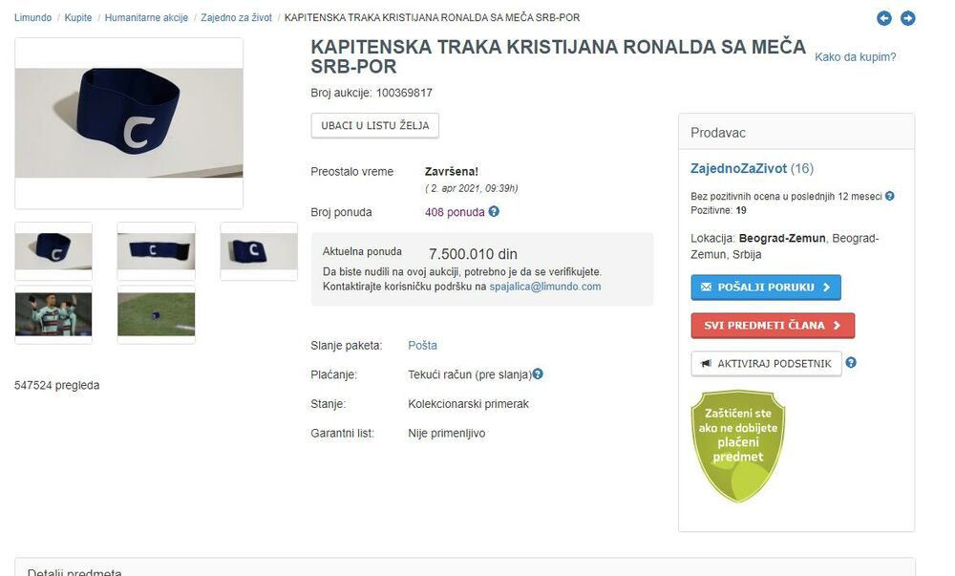955x576 pixels.
Task: Click Aktiviraj podsetnik button
Action: (x=766, y=364)
